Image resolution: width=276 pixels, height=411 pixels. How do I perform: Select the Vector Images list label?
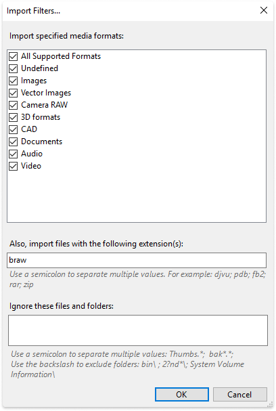click(46, 93)
